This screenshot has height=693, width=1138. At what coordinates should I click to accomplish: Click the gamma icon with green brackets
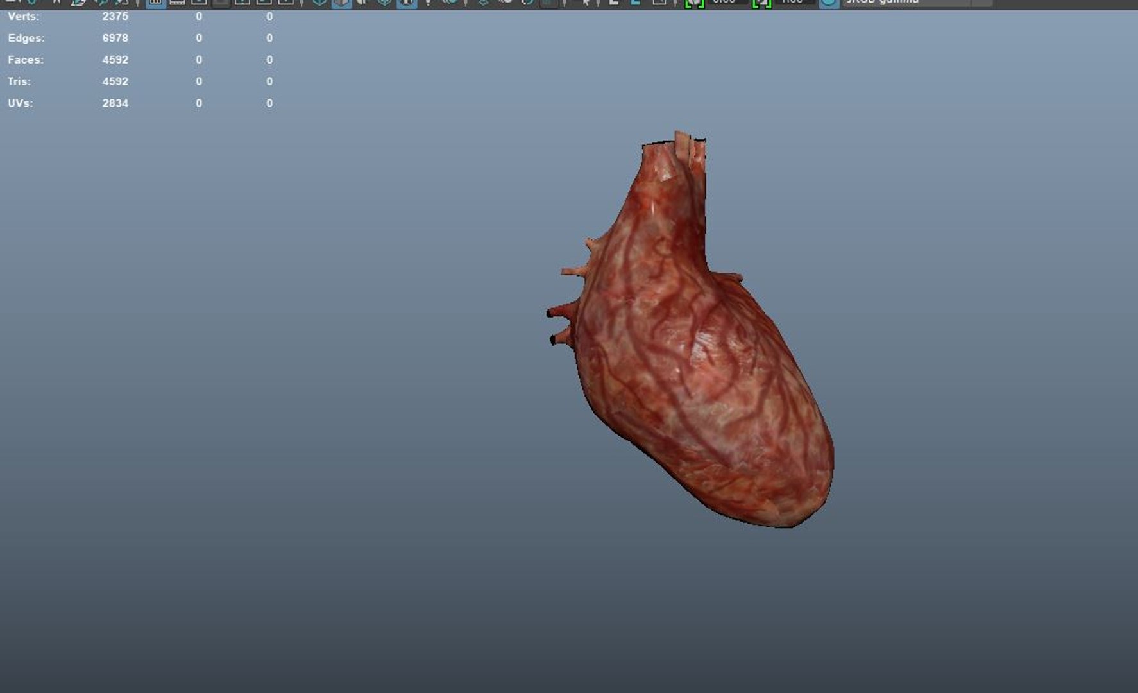[761, 3]
